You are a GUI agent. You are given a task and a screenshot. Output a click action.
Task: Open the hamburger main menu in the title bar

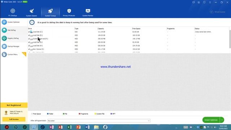[x=210, y=3]
